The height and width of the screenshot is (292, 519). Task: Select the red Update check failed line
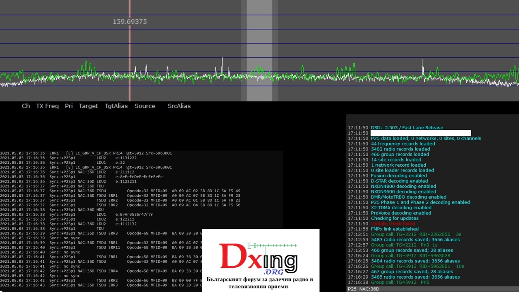click(393, 223)
